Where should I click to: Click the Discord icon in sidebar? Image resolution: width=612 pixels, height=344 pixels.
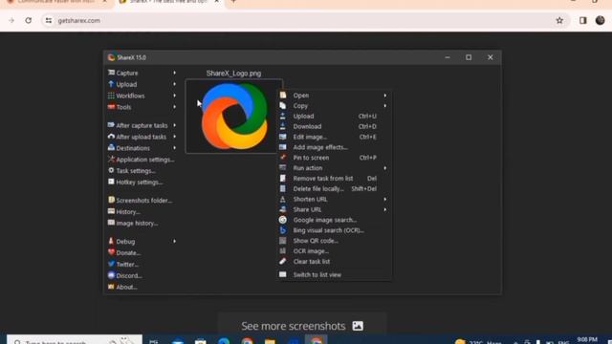(111, 275)
